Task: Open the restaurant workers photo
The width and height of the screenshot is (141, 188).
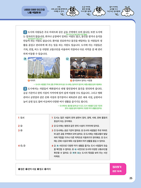Action: pos(86,68)
